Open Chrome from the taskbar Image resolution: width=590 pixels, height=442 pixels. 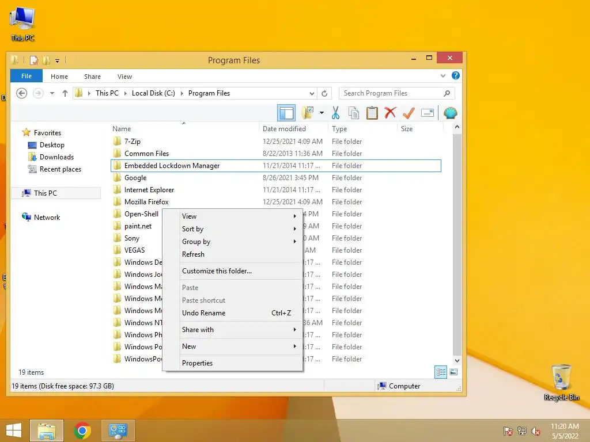click(x=82, y=430)
